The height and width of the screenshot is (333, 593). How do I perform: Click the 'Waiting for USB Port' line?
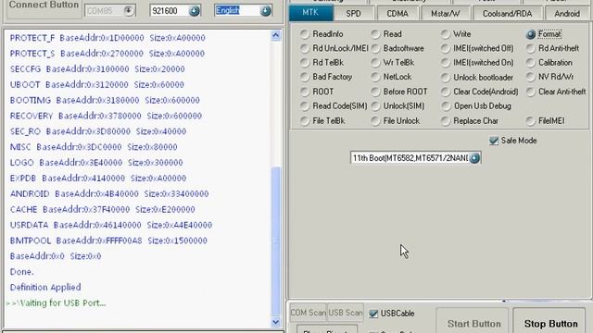coord(56,303)
